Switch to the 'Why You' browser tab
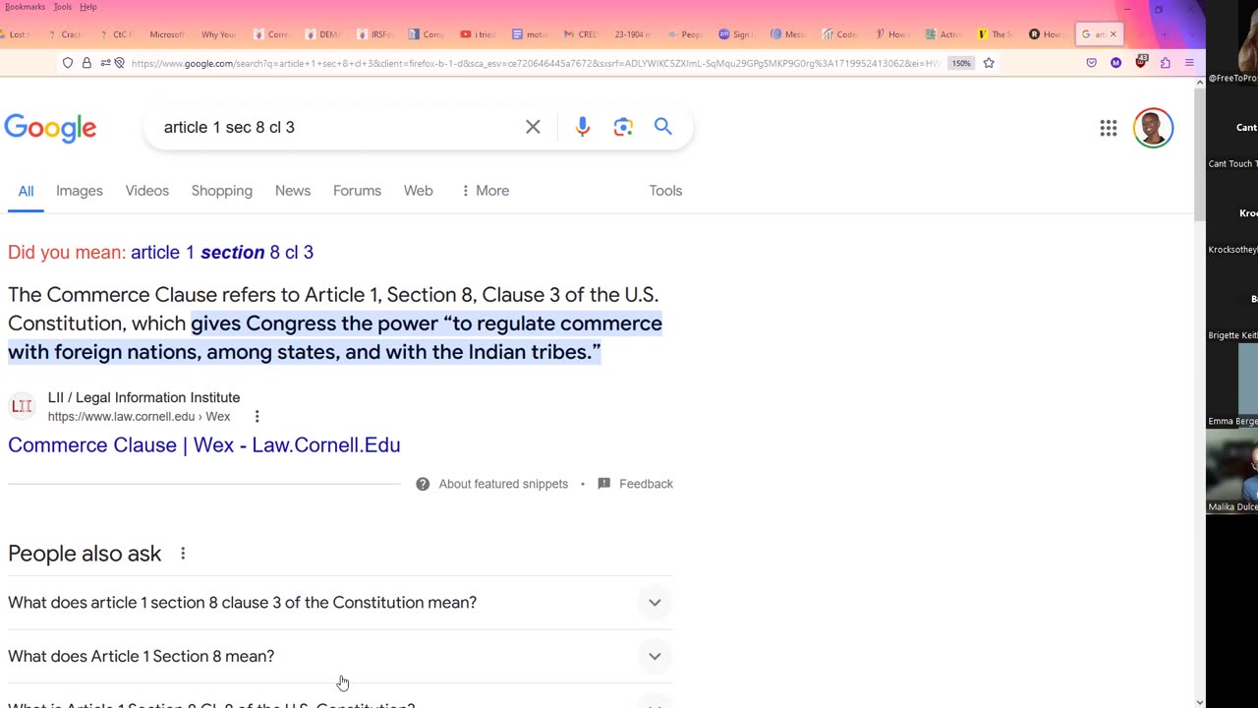Screen dimensions: 1258x708 (x=216, y=34)
